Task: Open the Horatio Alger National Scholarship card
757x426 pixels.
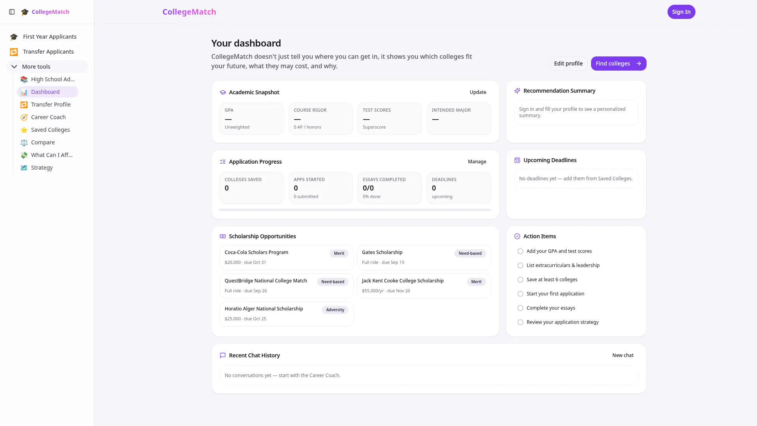Action: click(287, 314)
